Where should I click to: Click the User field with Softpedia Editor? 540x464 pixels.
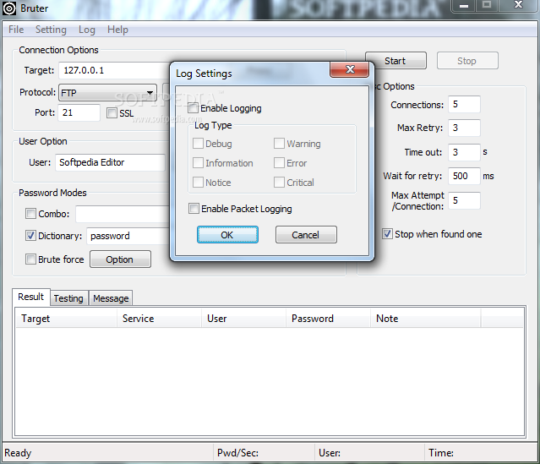(110, 162)
